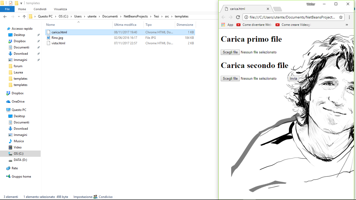
Task: Open the Apps bookmarks shortcut
Action: (x=227, y=25)
